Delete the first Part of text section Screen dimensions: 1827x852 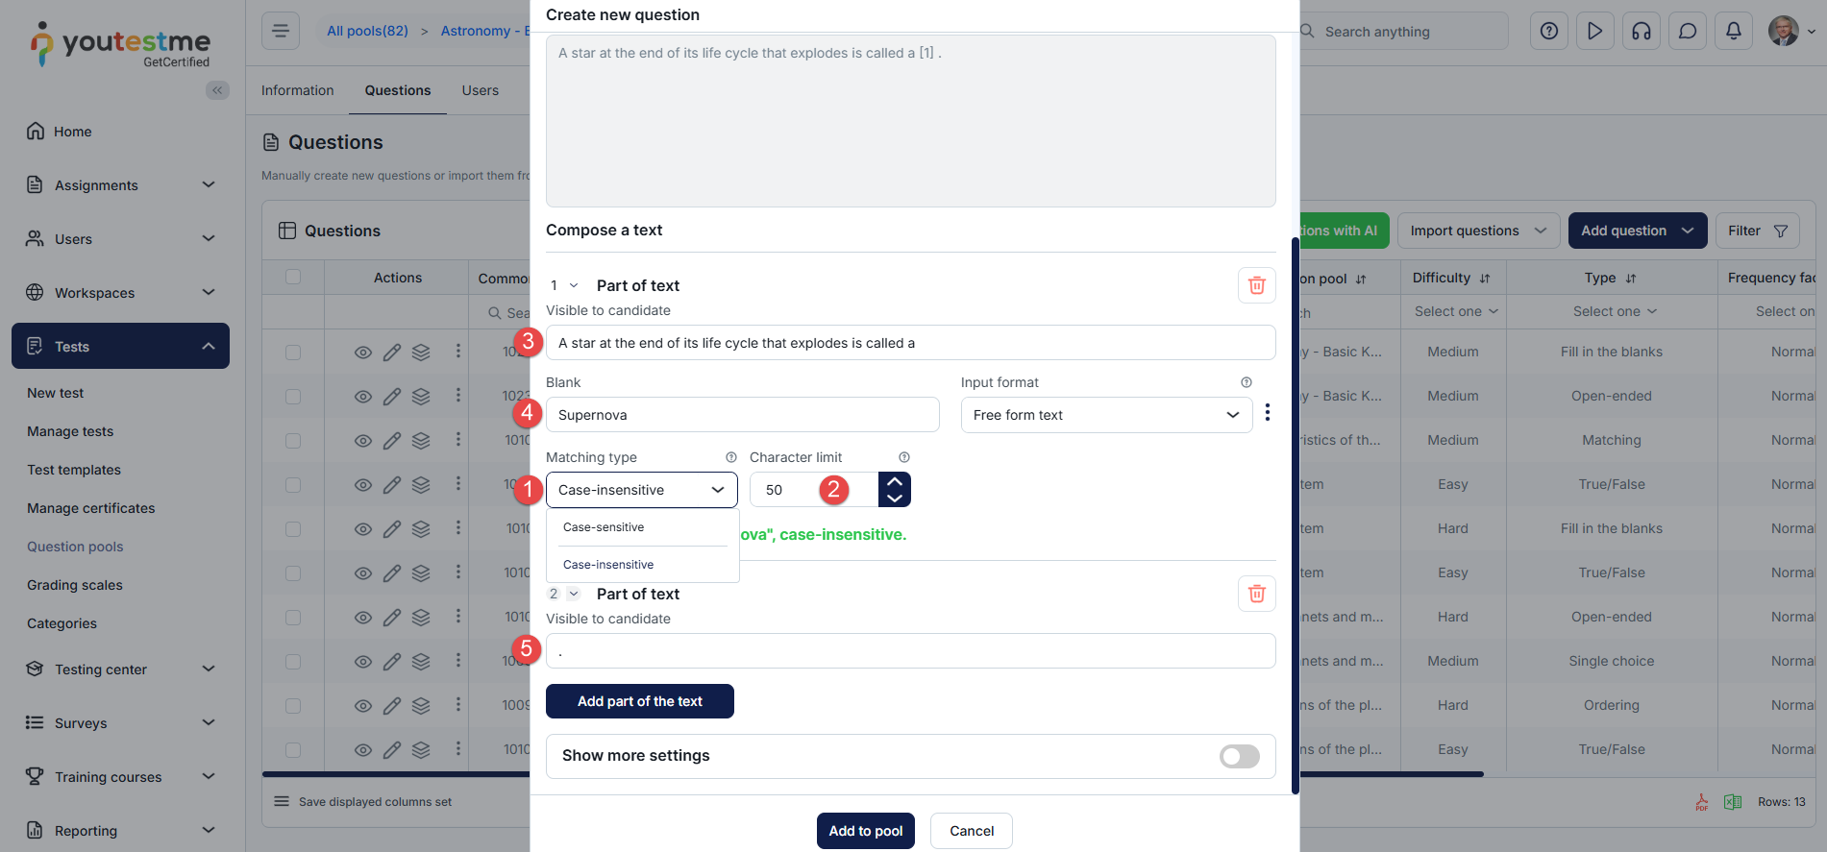click(1256, 285)
